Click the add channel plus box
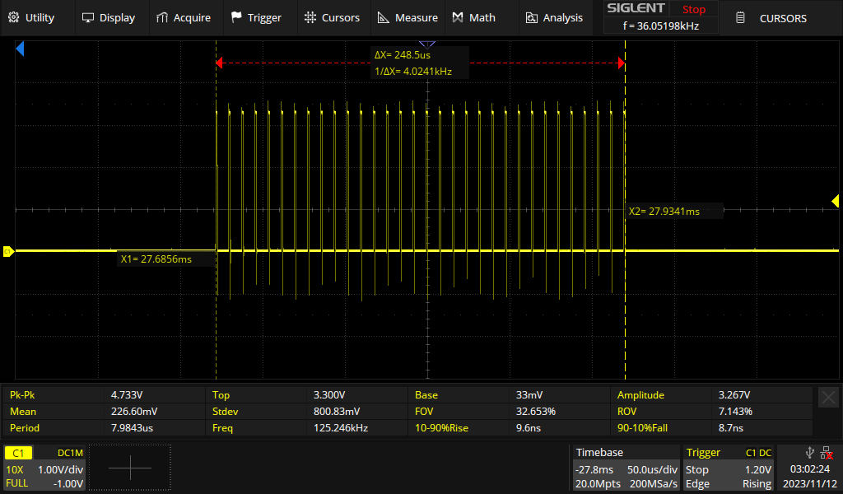 (x=129, y=468)
